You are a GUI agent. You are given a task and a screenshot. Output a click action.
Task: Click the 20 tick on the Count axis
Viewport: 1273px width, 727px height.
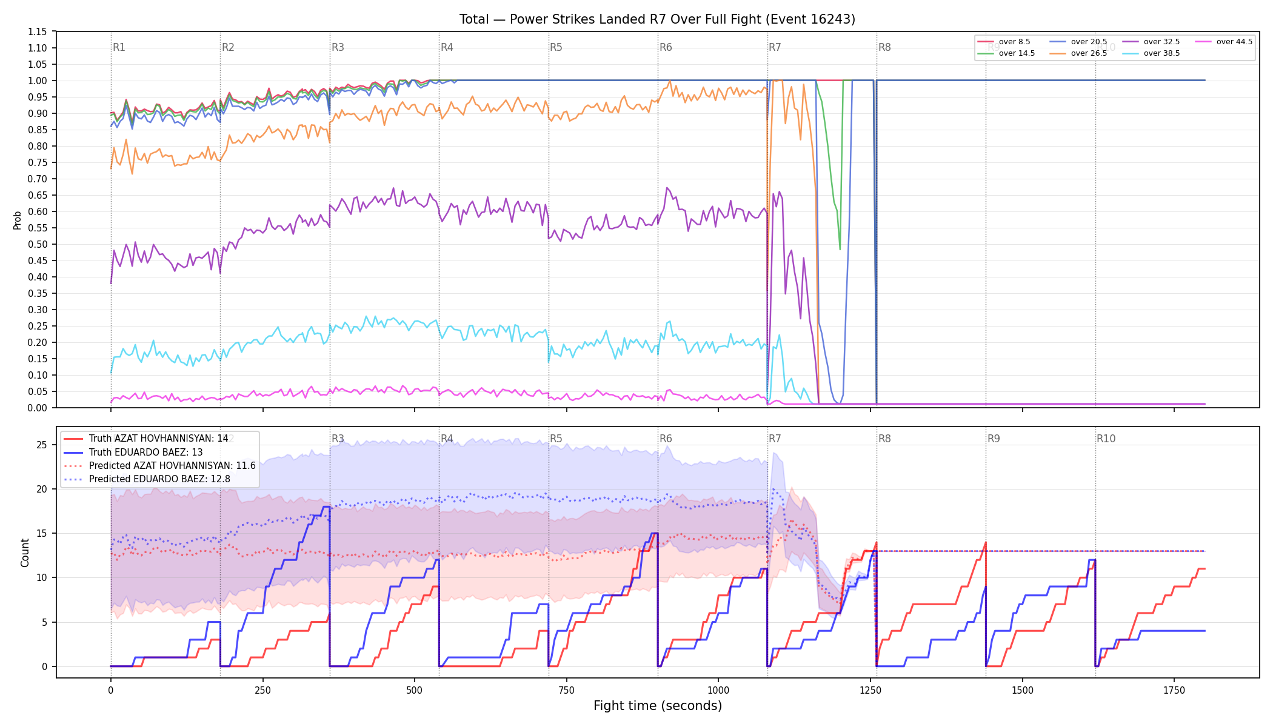point(42,489)
